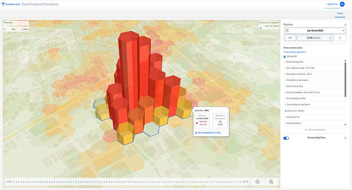Turn off the Priorizar RealTime switch
Viewport: 352px width, 190px height.
286,138
